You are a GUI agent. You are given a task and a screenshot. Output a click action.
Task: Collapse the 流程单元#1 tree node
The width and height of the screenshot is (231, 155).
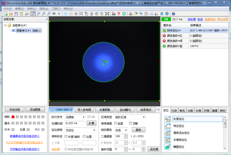click(x=5, y=25)
